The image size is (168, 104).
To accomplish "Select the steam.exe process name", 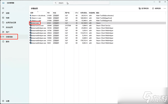I will coord(35,23).
